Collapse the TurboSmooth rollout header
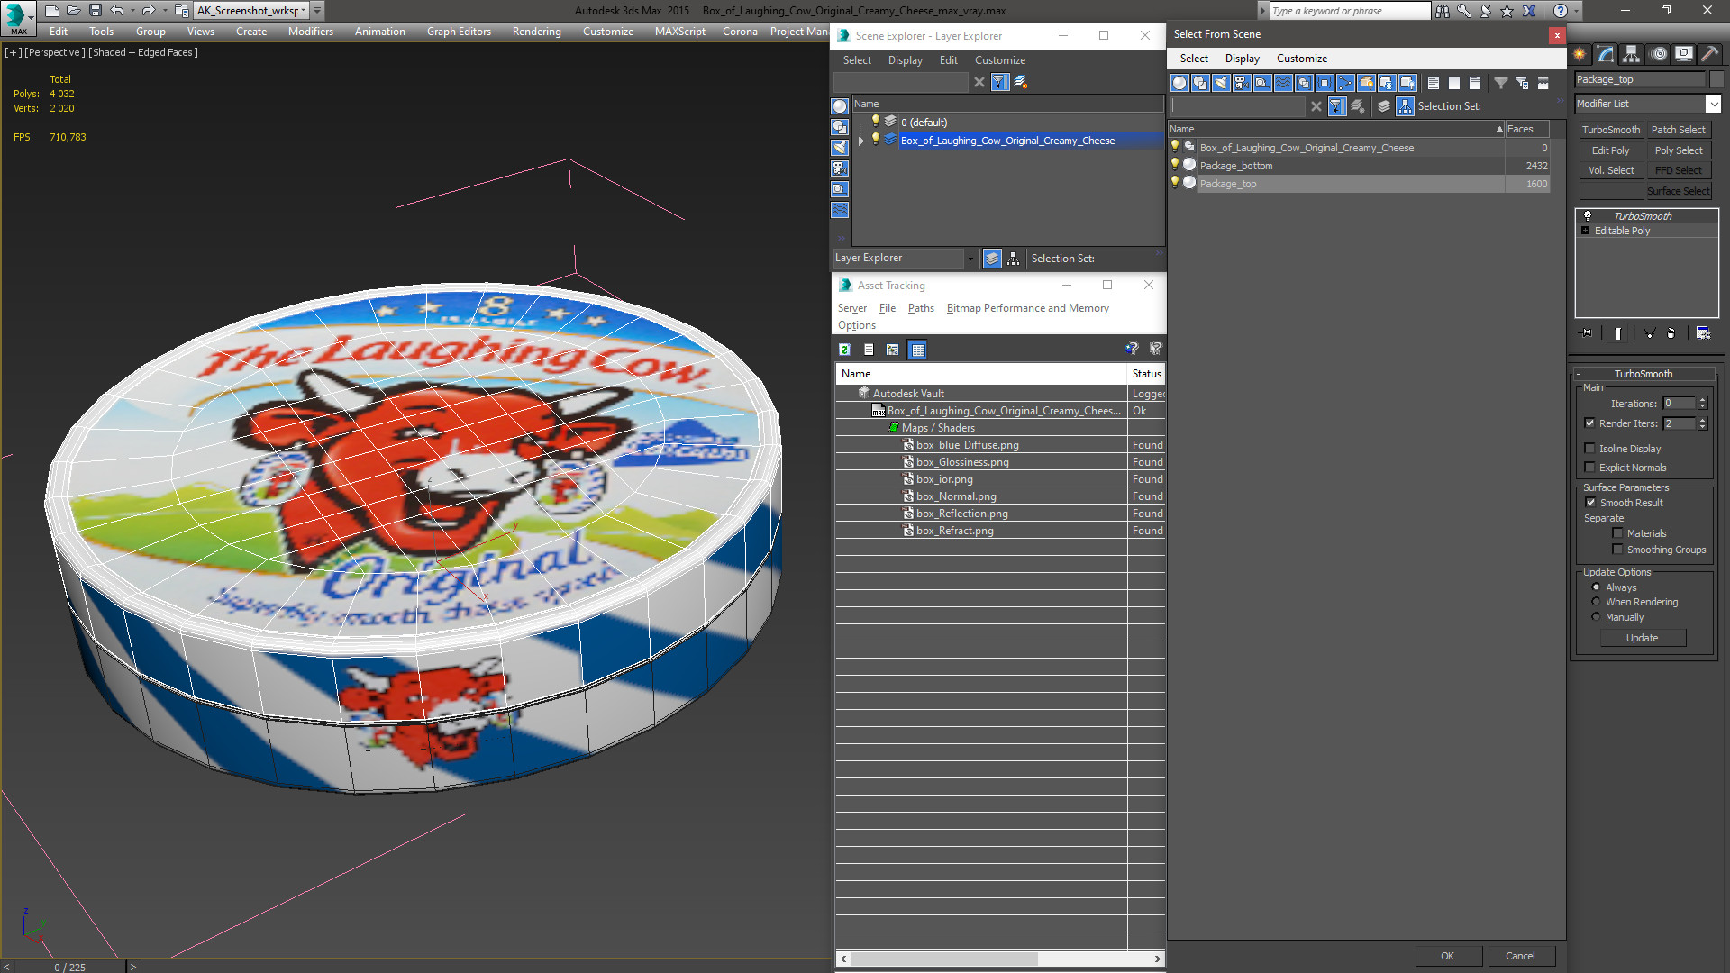The height and width of the screenshot is (973, 1730). pyautogui.click(x=1643, y=374)
